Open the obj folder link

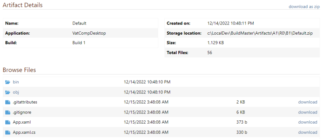[x=16, y=92]
